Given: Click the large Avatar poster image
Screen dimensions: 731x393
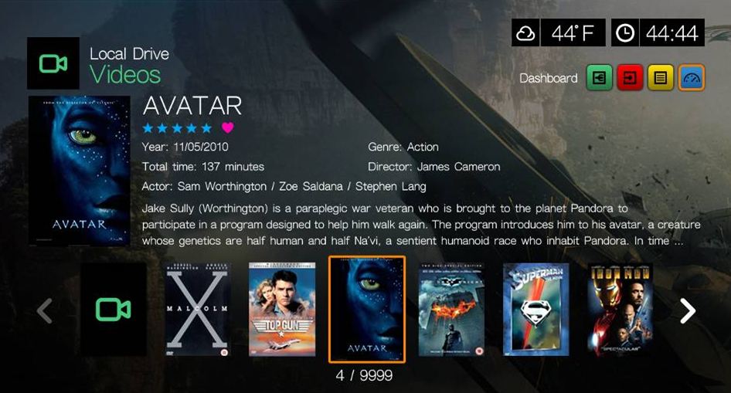Looking at the screenshot, I should 80,171.
